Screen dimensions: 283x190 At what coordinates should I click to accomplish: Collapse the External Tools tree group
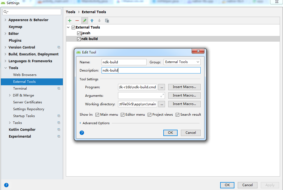coord(68,27)
